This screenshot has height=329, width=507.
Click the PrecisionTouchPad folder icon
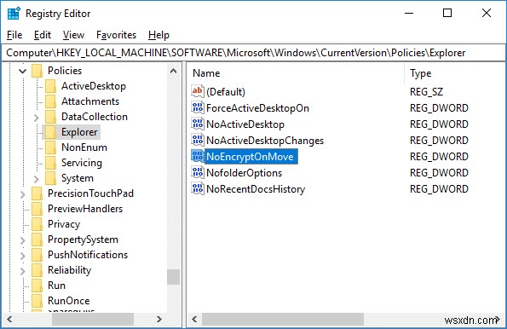37,193
